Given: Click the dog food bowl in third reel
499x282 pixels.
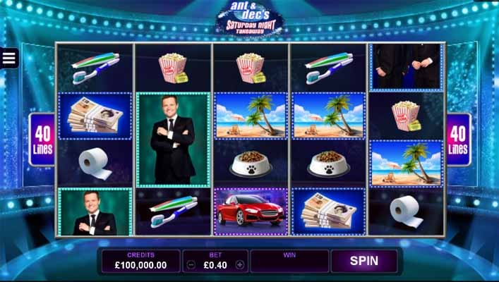Looking at the screenshot, I should tap(251, 164).
